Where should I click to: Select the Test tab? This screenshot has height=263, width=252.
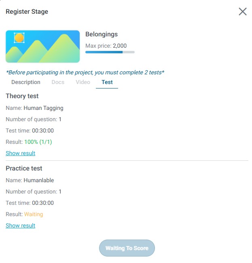click(x=107, y=82)
